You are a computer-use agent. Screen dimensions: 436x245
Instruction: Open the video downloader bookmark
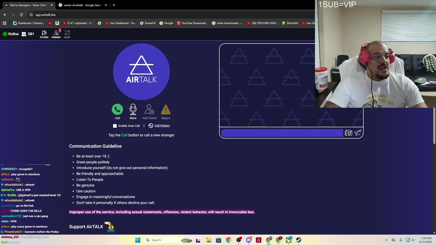(x=227, y=23)
